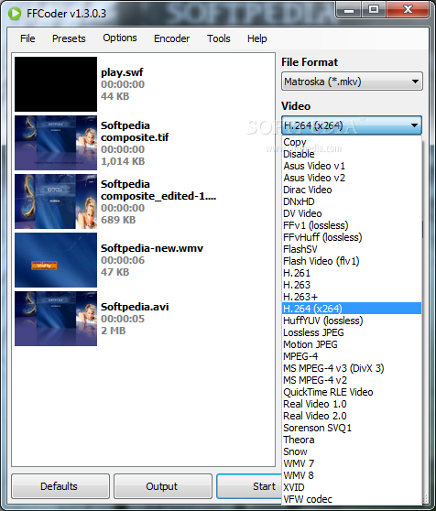Open the Encoder menu
436x511 pixels.
[171, 38]
